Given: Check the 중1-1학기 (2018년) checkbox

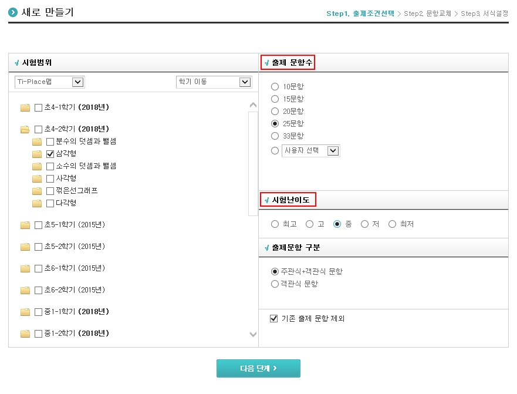Looking at the screenshot, I should point(38,312).
